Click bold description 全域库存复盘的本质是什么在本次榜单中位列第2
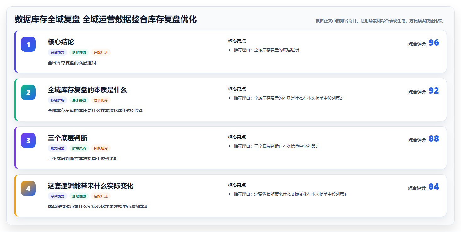 coord(95,111)
